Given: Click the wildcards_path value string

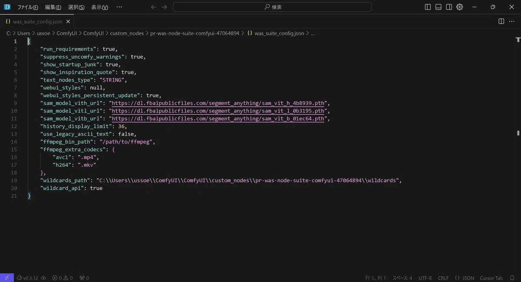Looking at the screenshot, I should coord(247,180).
